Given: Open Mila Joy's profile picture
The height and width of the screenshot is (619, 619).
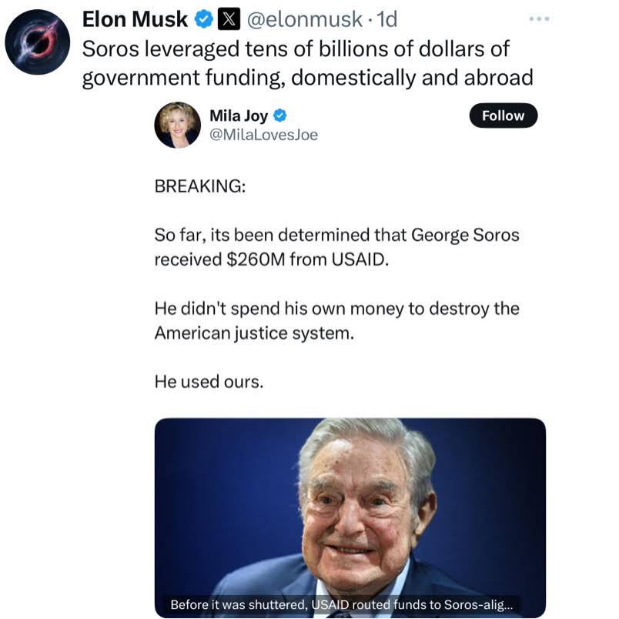Looking at the screenshot, I should (177, 124).
